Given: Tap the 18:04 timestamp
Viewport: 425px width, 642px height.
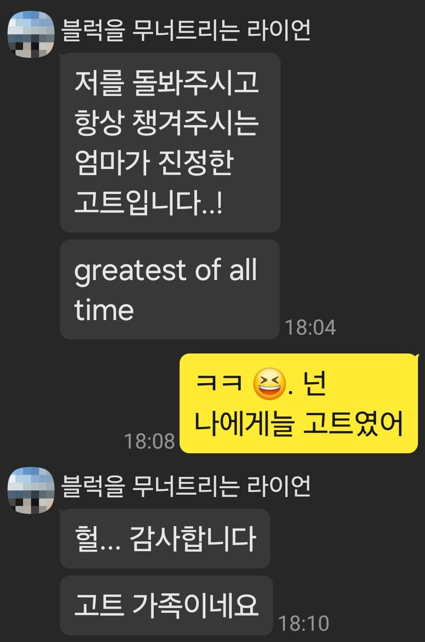Looking at the screenshot, I should point(310,328).
